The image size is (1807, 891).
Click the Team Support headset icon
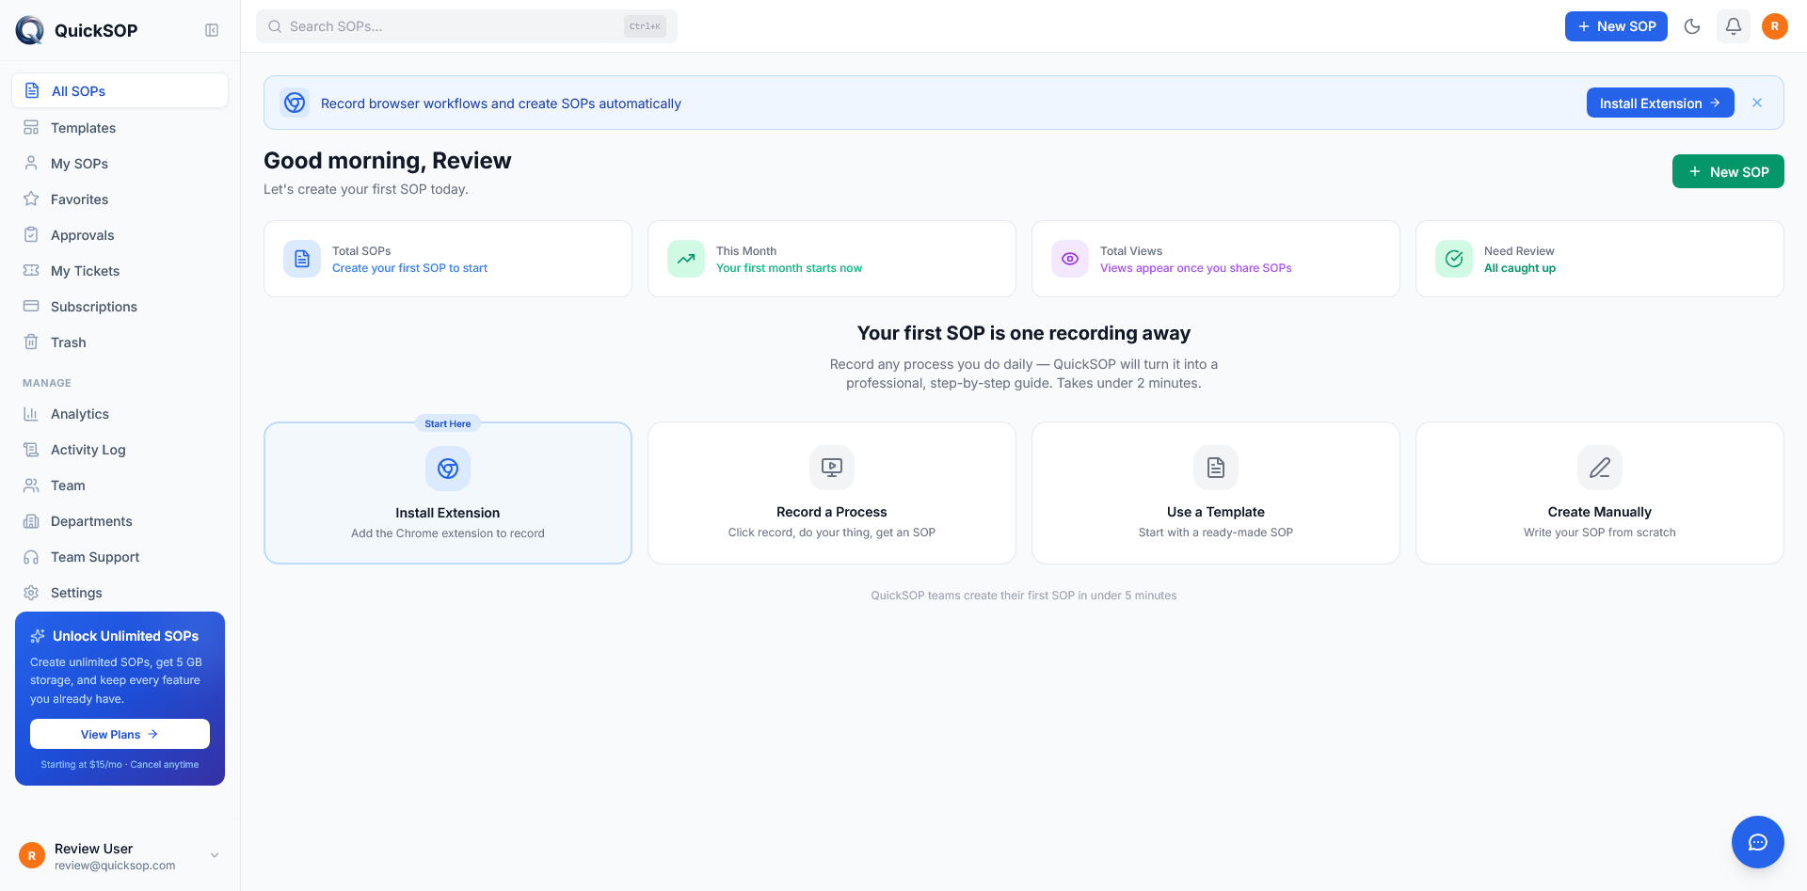(31, 556)
